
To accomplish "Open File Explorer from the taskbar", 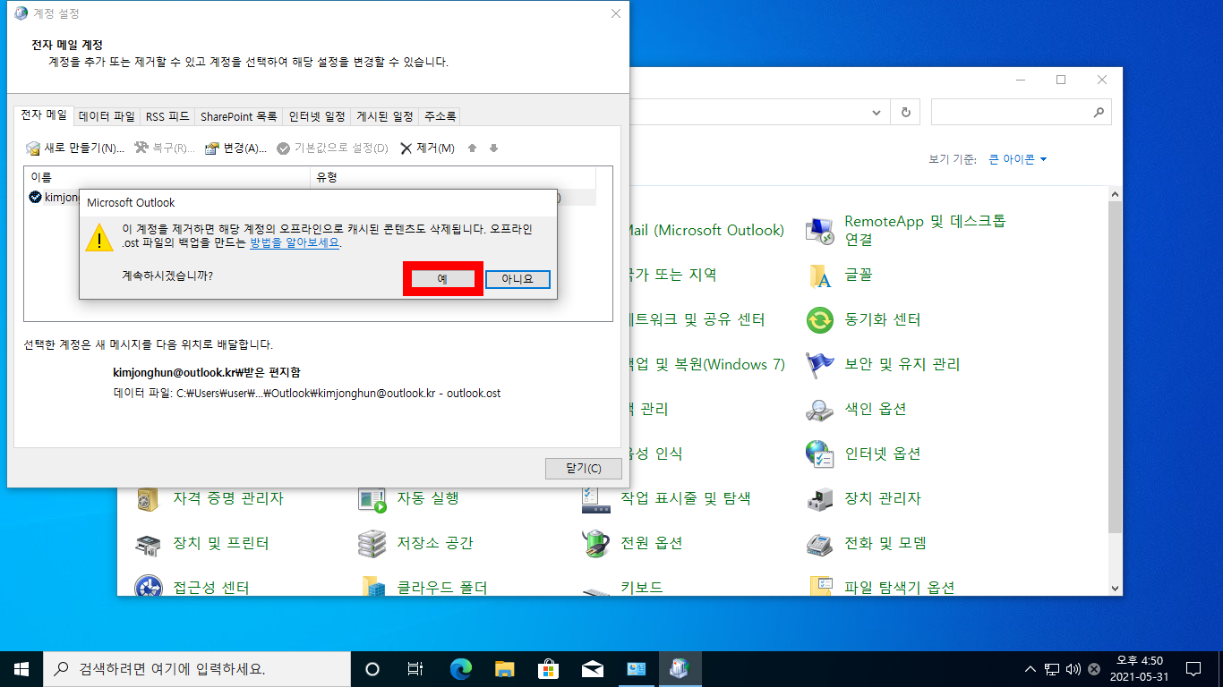I will click(x=505, y=669).
